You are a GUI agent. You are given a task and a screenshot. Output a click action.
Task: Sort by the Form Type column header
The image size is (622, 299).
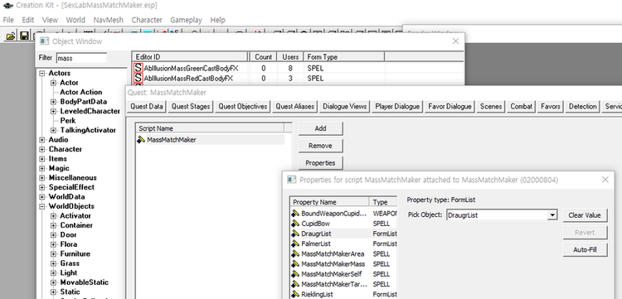[x=344, y=57]
